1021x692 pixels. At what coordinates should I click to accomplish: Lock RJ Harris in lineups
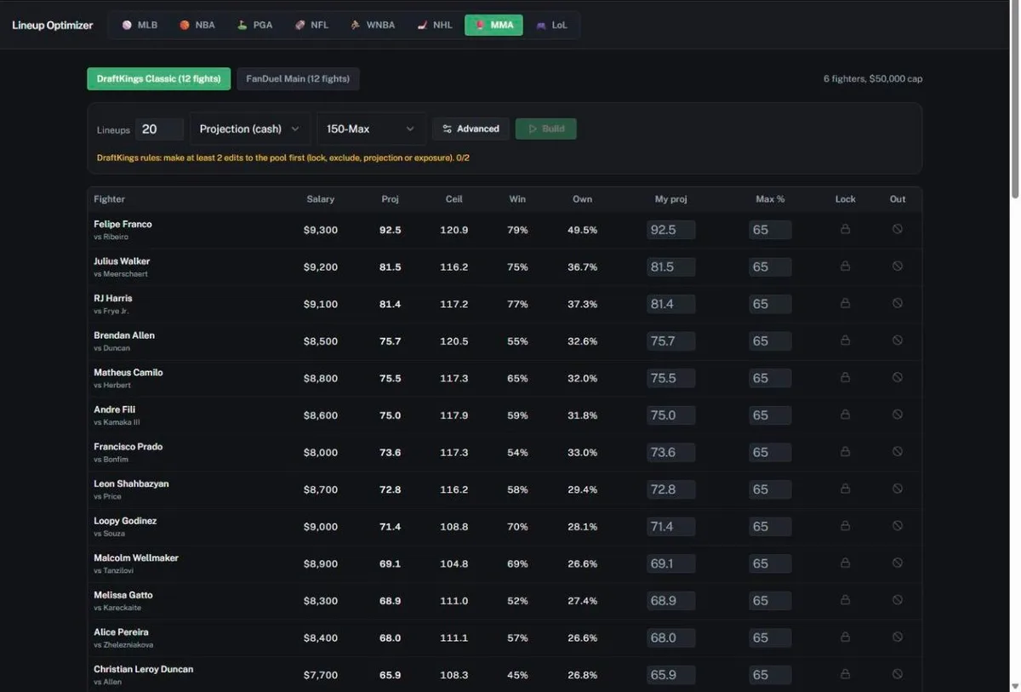[845, 303]
